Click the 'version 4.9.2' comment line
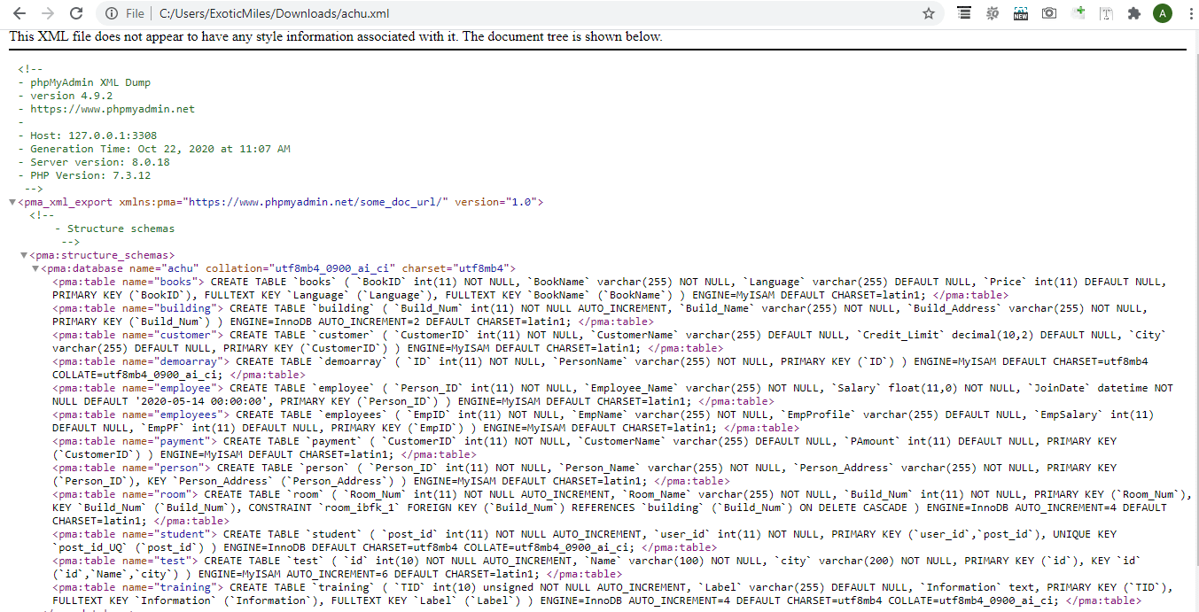 pyautogui.click(x=71, y=96)
